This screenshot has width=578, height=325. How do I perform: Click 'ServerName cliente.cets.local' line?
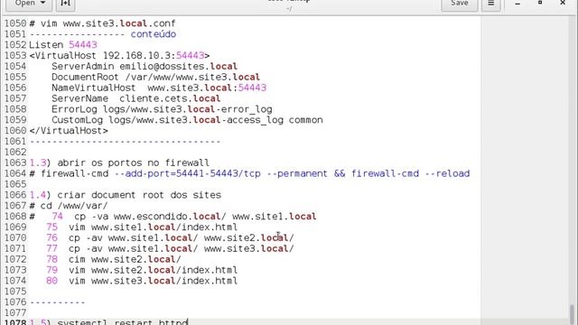click(x=136, y=98)
